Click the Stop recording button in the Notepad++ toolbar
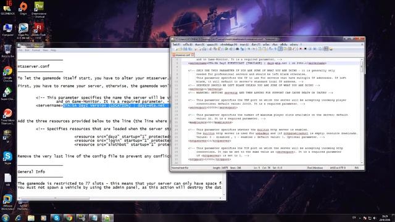 [306, 49]
